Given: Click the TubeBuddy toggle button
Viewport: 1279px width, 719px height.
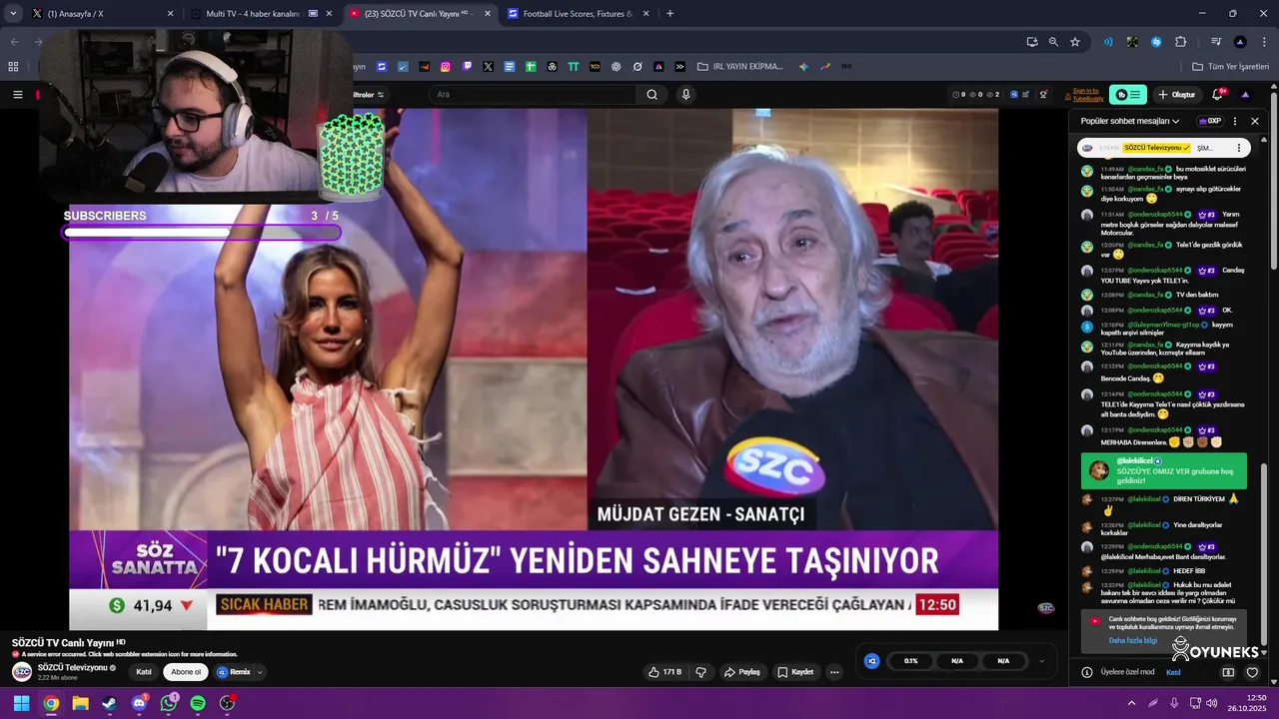Looking at the screenshot, I should 1129,95.
